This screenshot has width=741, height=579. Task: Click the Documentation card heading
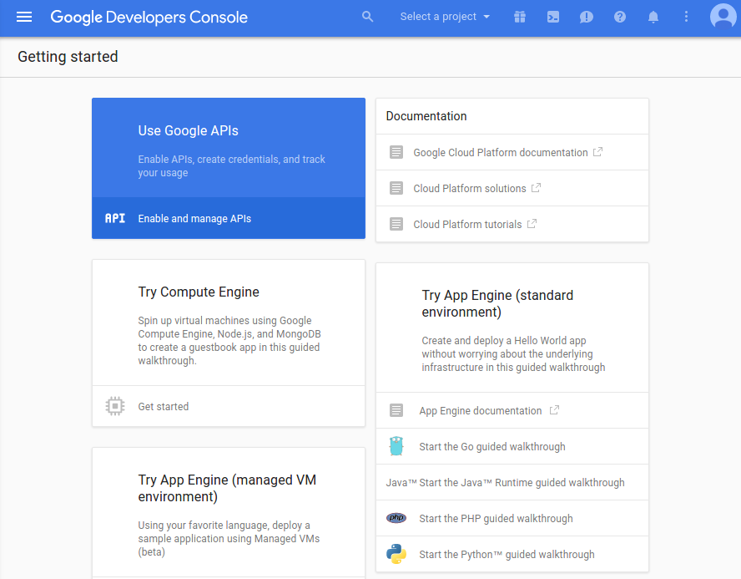[426, 116]
